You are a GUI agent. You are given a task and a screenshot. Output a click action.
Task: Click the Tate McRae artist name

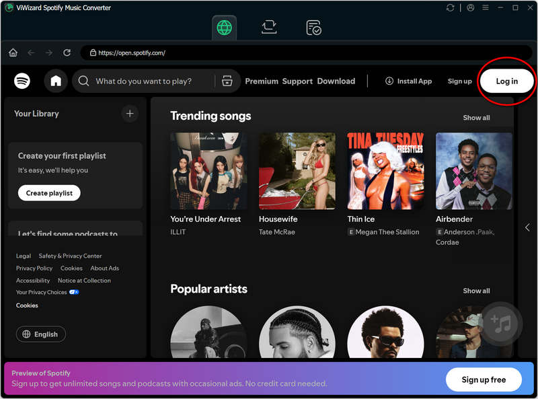277,232
